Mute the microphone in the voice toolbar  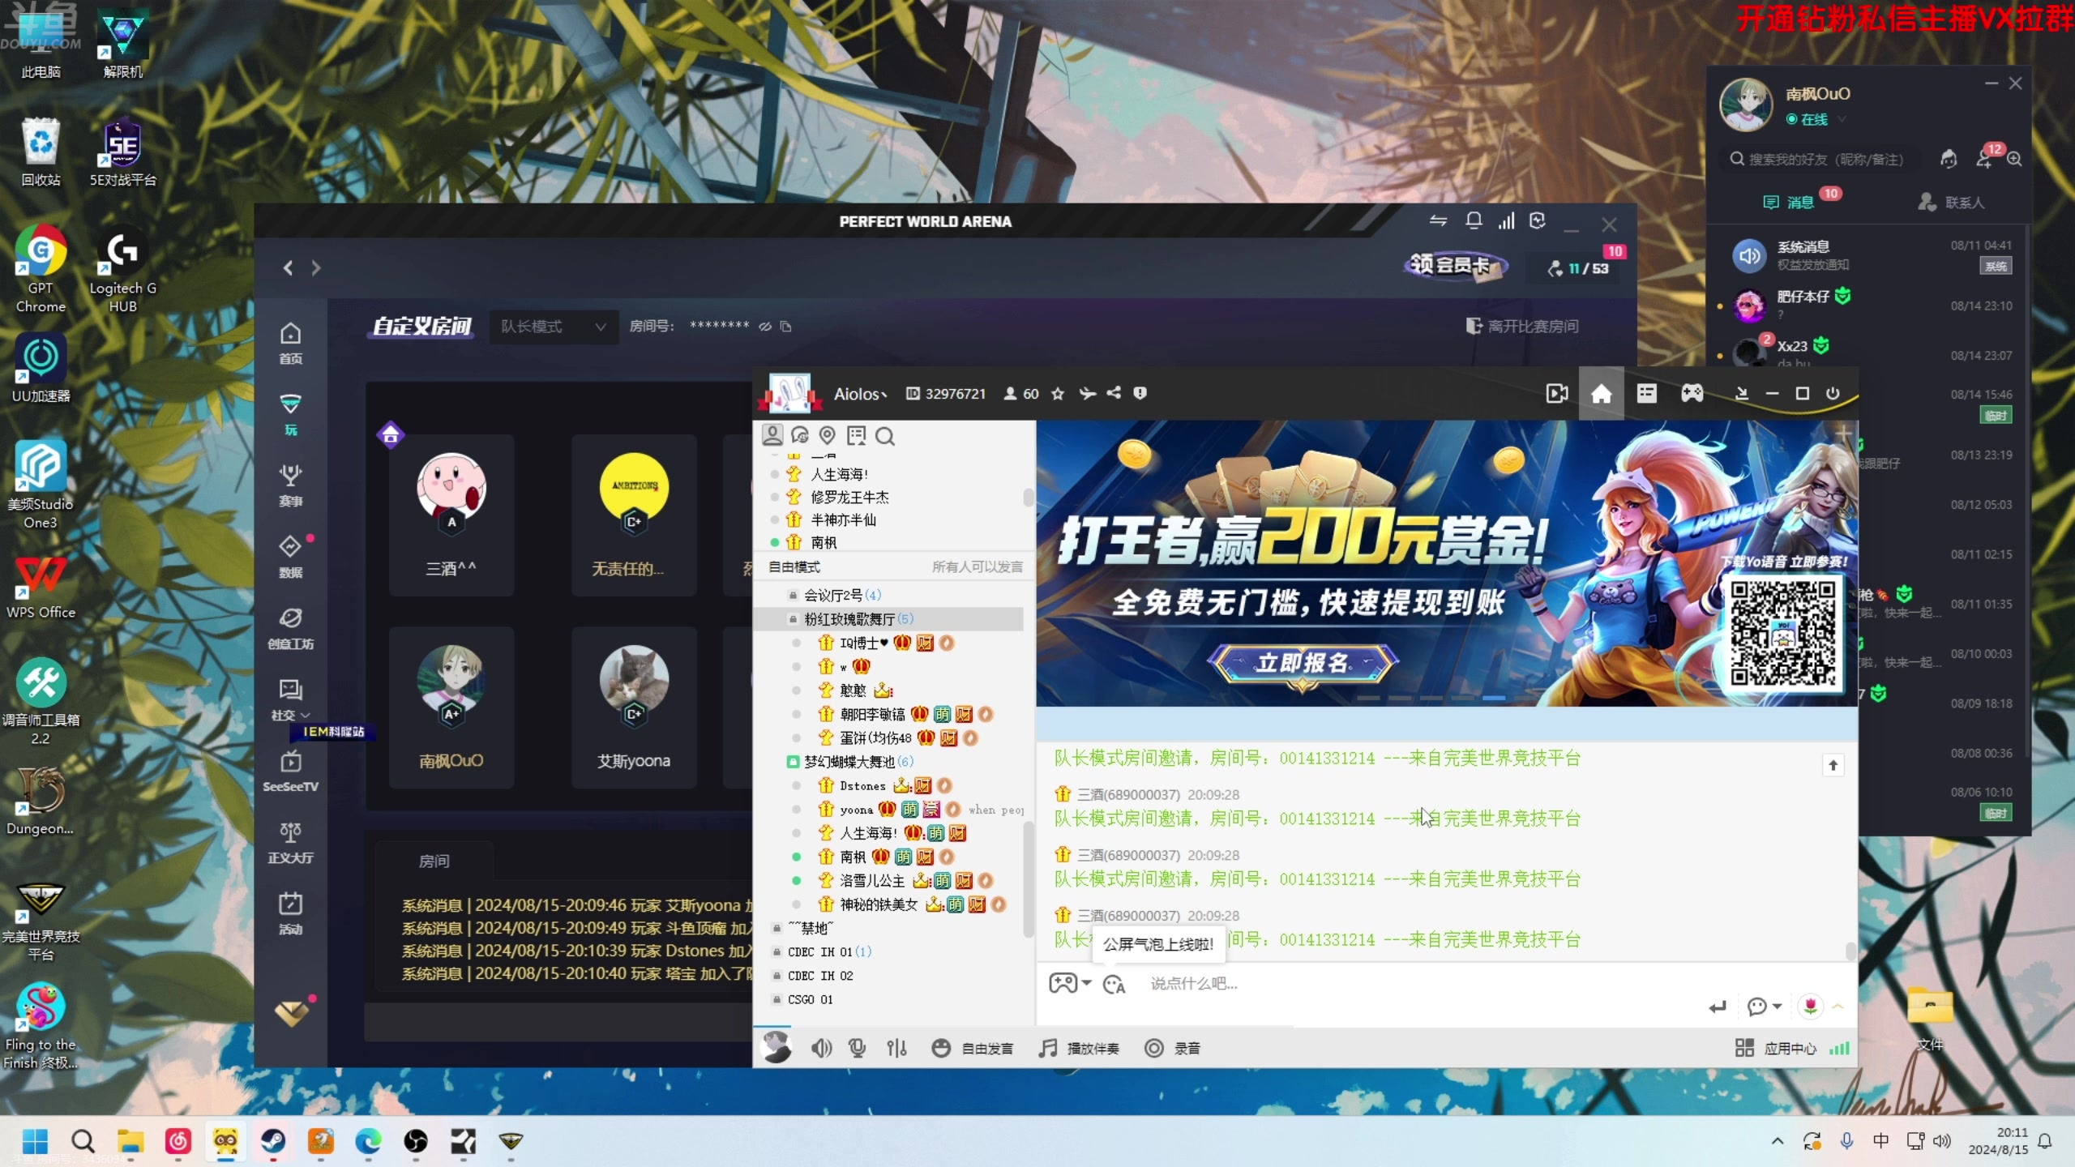(x=857, y=1047)
